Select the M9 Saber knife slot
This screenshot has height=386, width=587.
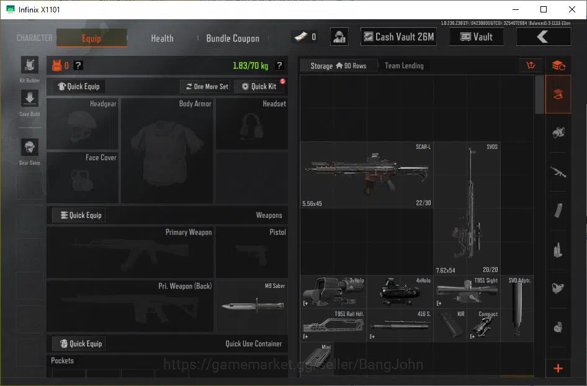pyautogui.click(x=252, y=306)
